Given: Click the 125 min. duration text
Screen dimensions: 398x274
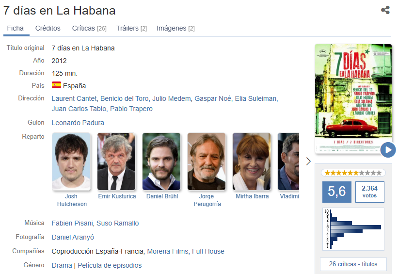Looking at the screenshot, I should tap(64, 73).
